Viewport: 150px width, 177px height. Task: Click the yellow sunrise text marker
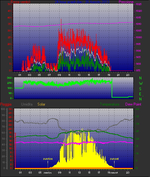click(48, 159)
